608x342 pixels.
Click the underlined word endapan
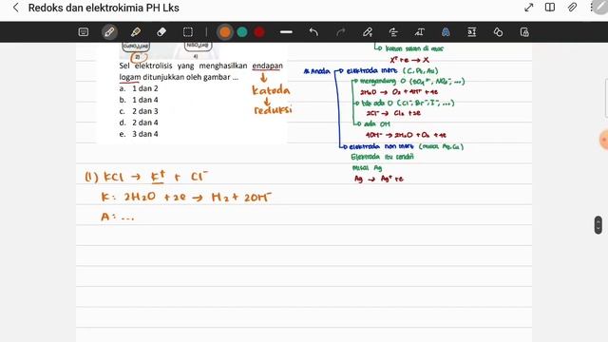coord(268,66)
